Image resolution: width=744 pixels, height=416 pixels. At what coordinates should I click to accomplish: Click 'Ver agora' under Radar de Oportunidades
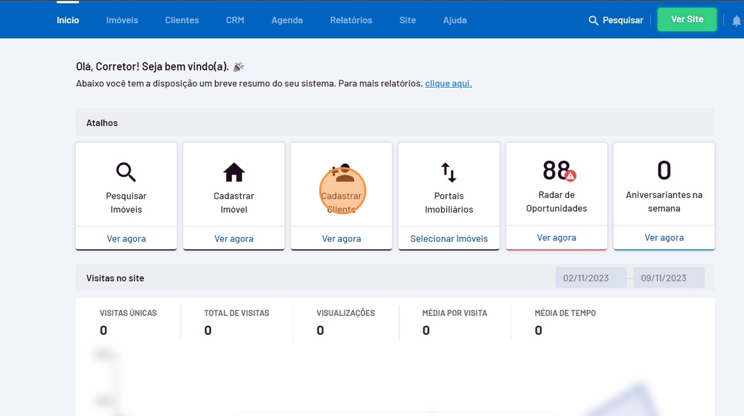coord(557,237)
